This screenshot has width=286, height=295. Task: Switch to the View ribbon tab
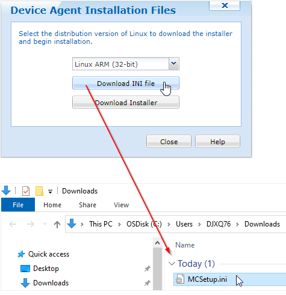coord(121,205)
